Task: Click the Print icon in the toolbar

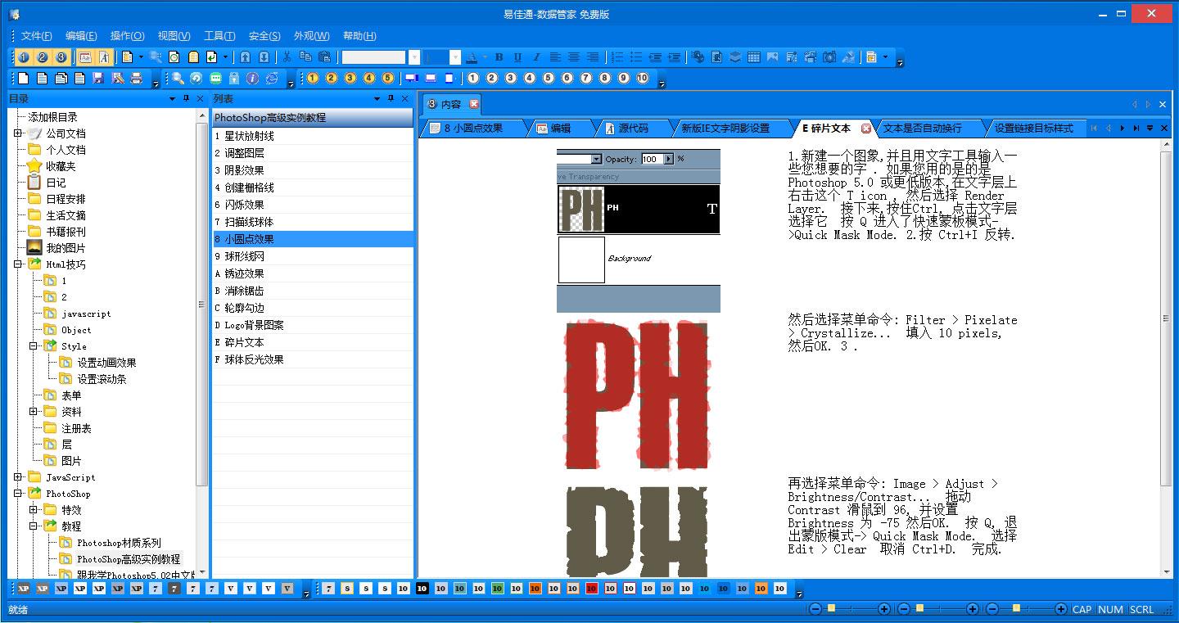Action: (136, 79)
